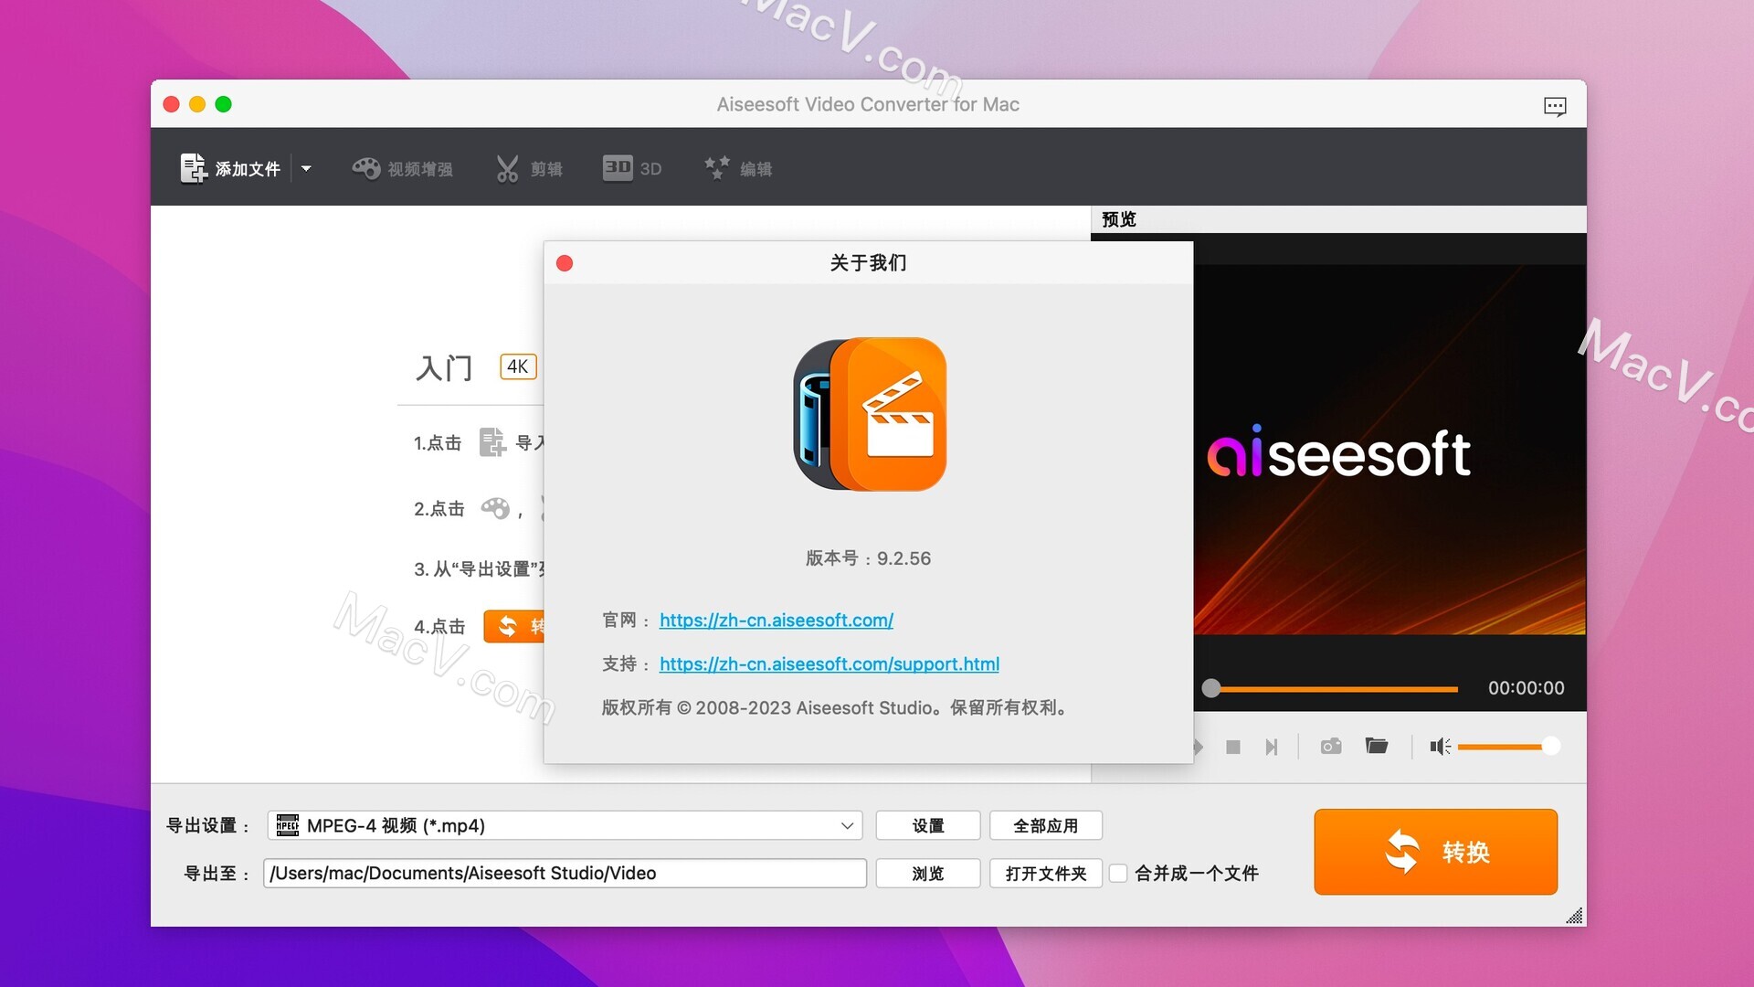1754x987 pixels.
Task: Open the Edit (编辑) effects tool
Action: (738, 168)
